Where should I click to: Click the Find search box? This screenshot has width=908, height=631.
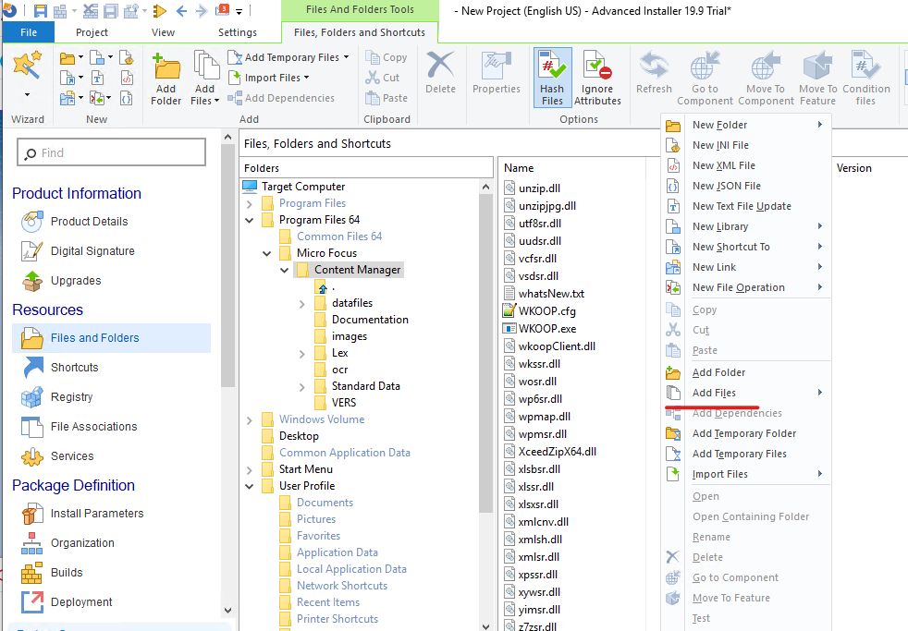pos(111,151)
